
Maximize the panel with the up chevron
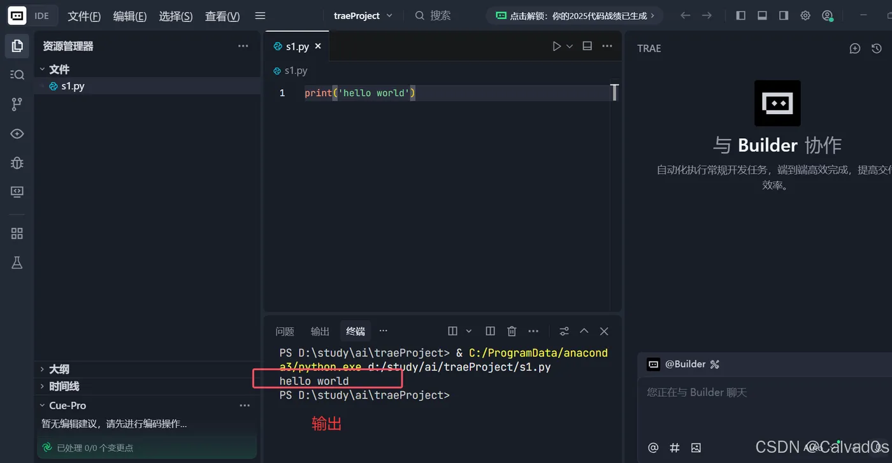584,331
